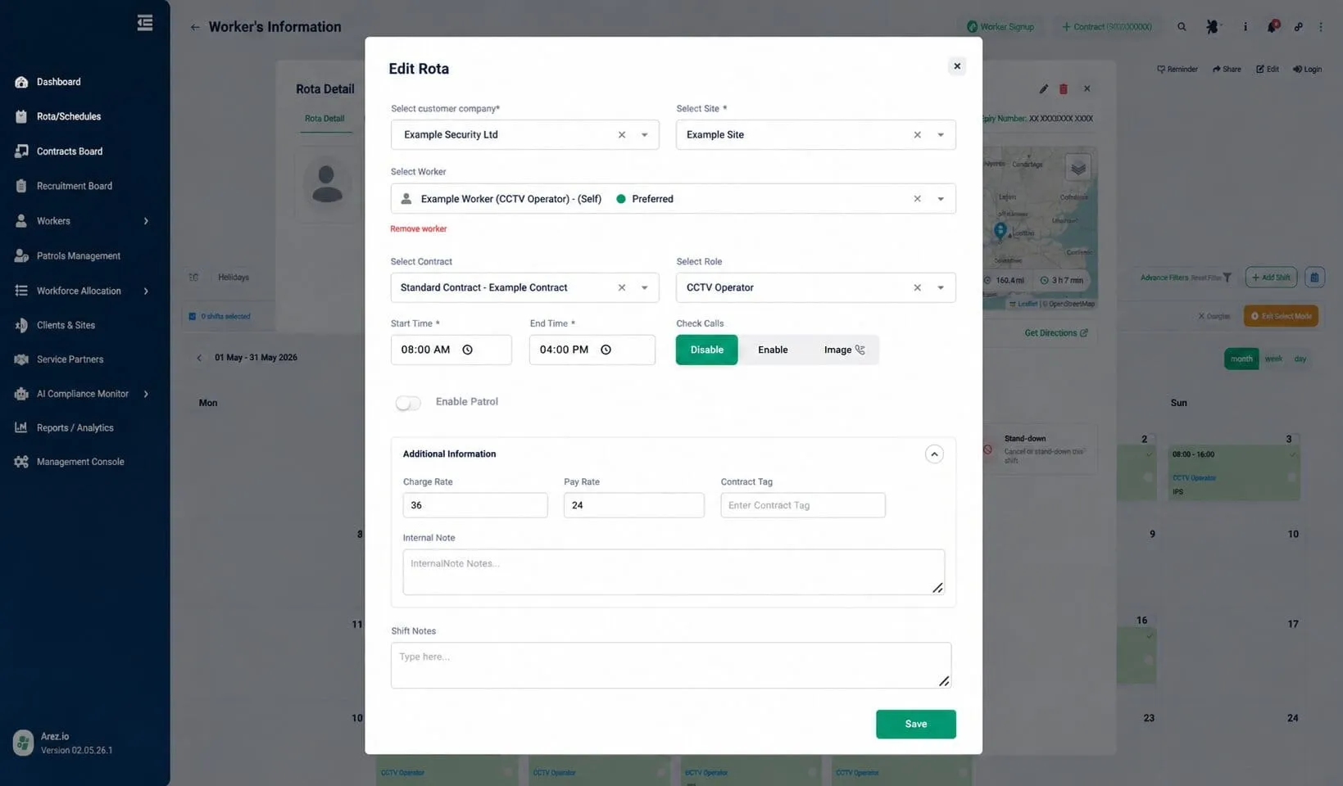
Task: Click the Charge Rate field
Action: 475,505
